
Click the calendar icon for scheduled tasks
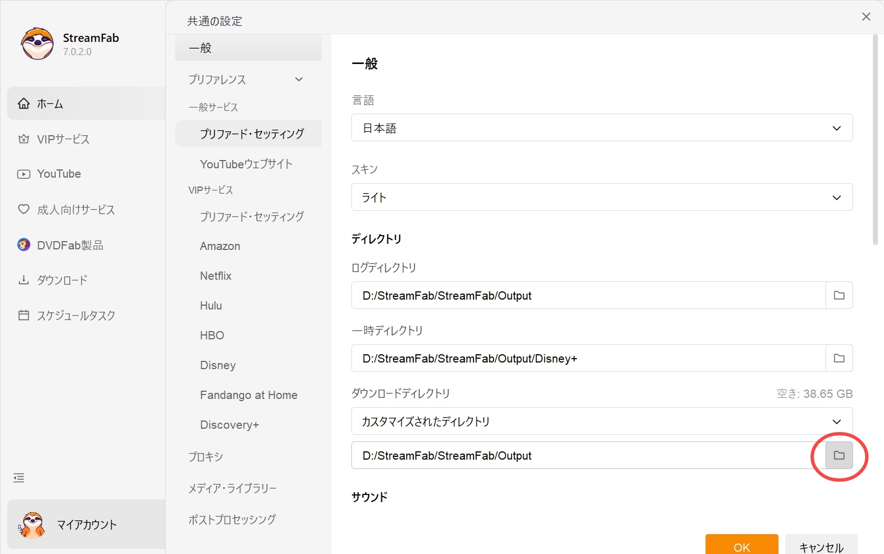(24, 315)
